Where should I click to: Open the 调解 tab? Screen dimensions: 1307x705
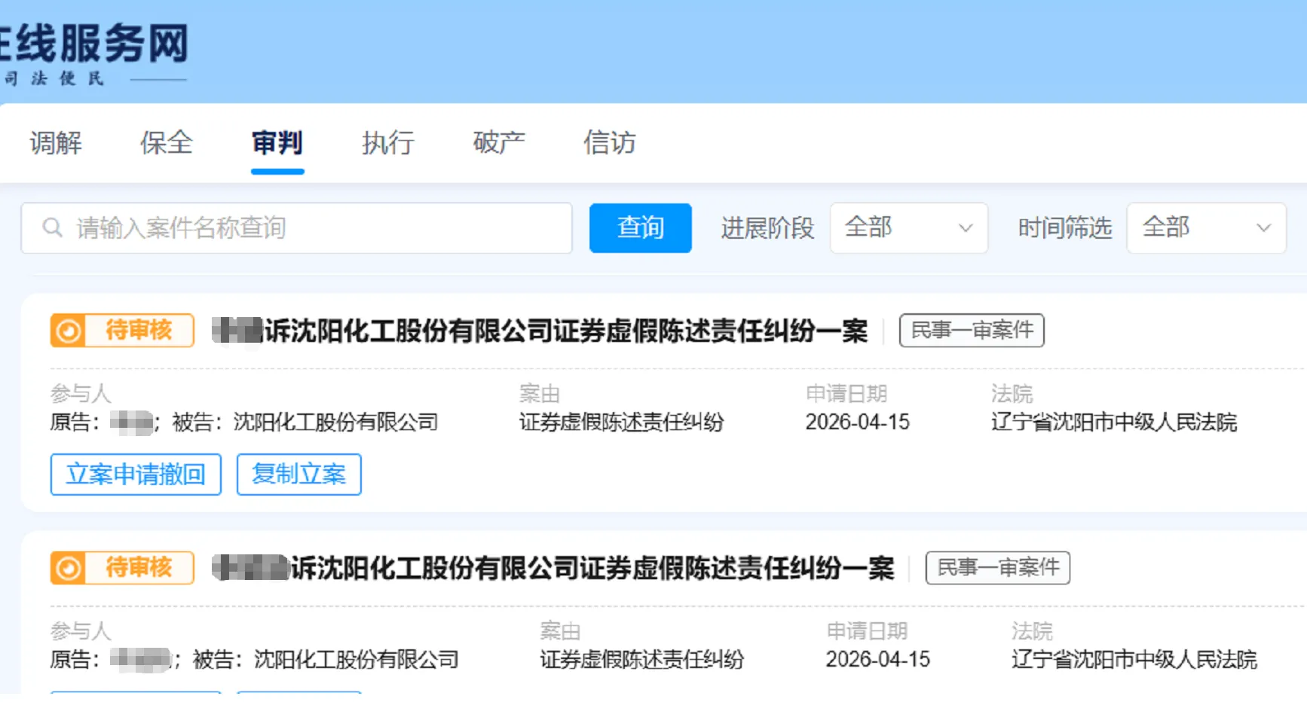pyautogui.click(x=56, y=142)
